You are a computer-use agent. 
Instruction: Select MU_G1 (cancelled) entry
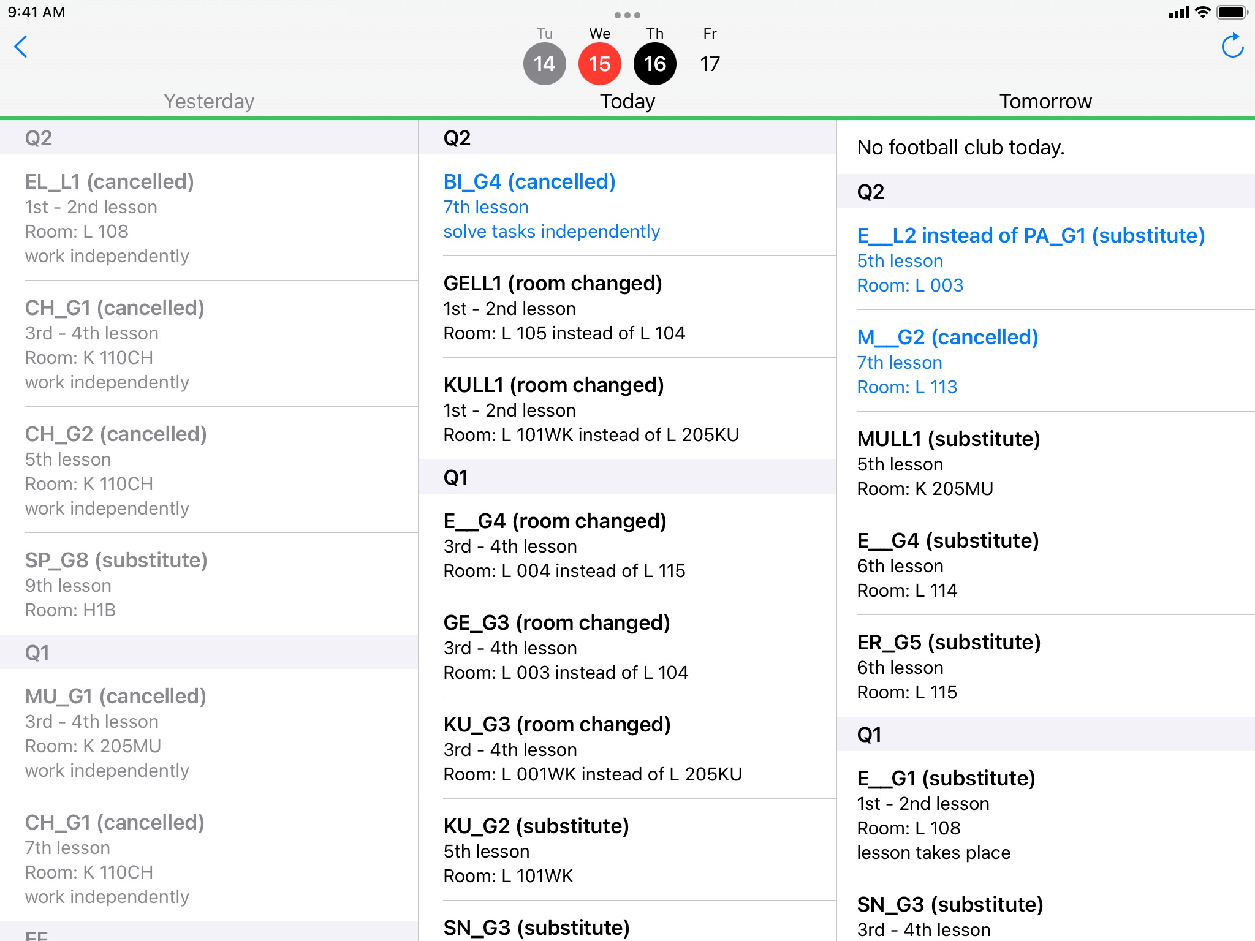pos(209,732)
